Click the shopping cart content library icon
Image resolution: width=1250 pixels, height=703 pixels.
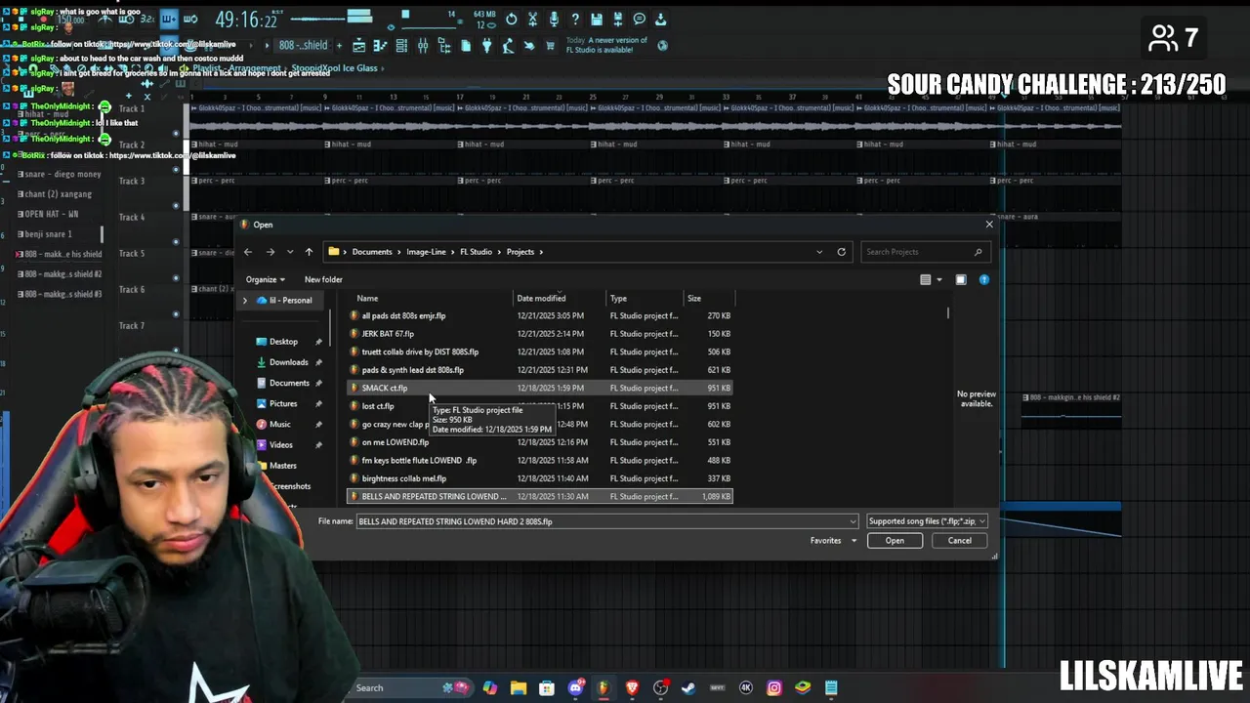pyautogui.click(x=550, y=46)
